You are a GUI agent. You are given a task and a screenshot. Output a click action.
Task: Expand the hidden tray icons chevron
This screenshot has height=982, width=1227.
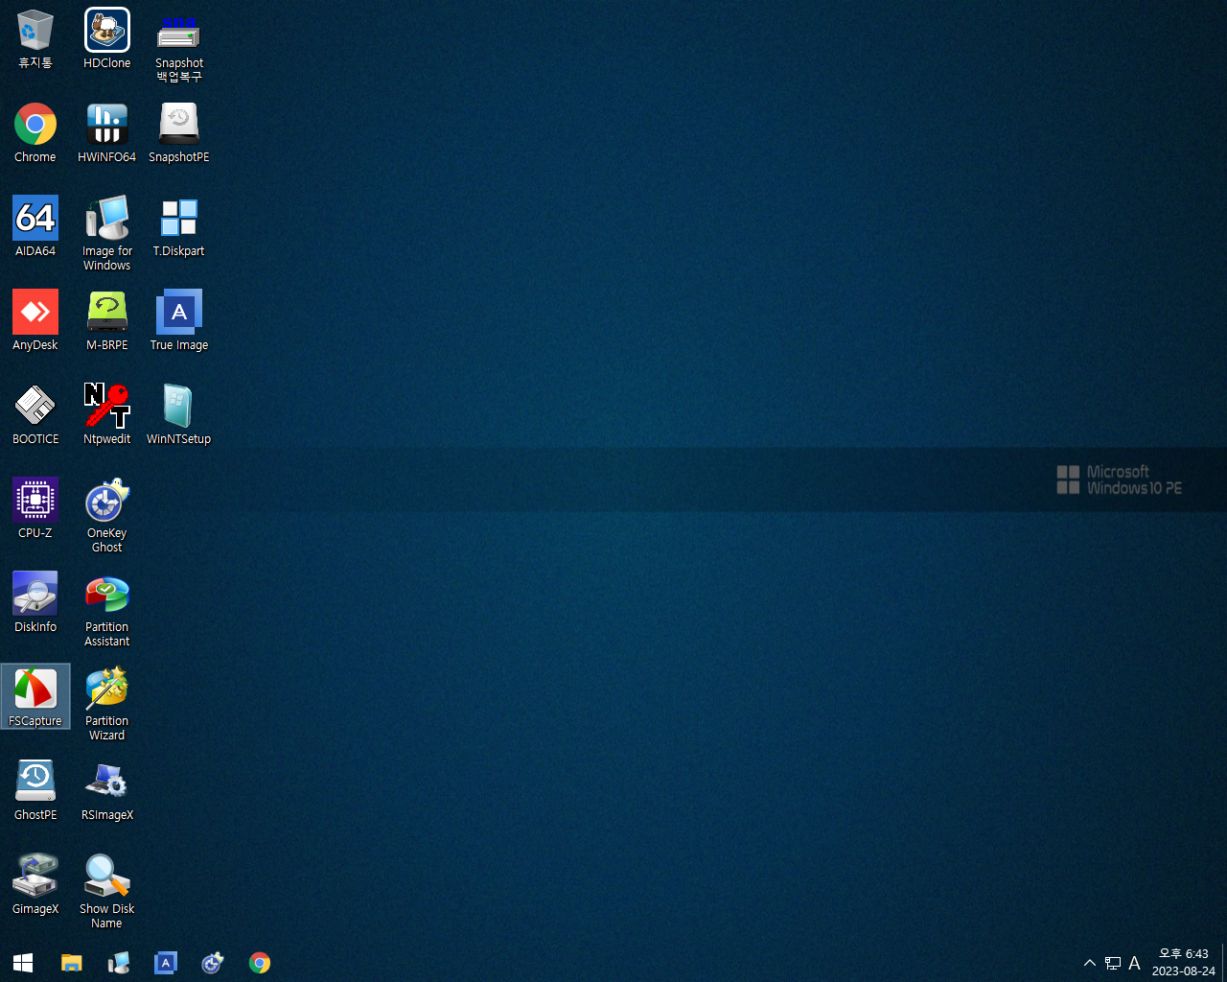pos(1090,963)
